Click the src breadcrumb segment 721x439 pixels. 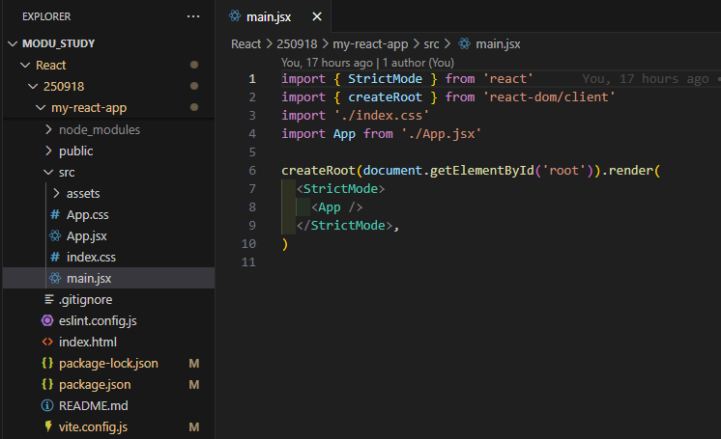click(431, 44)
